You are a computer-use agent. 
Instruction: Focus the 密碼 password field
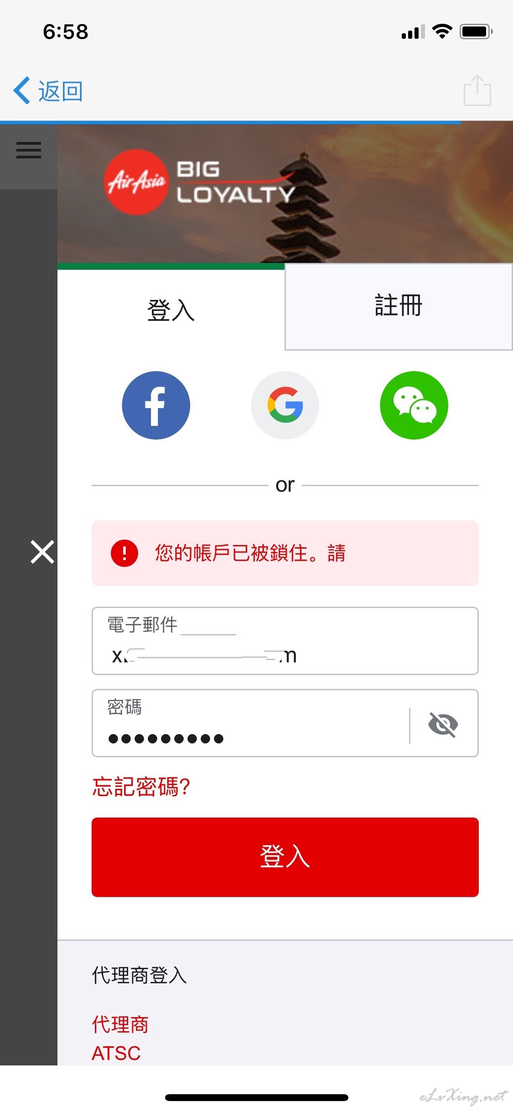click(251, 723)
